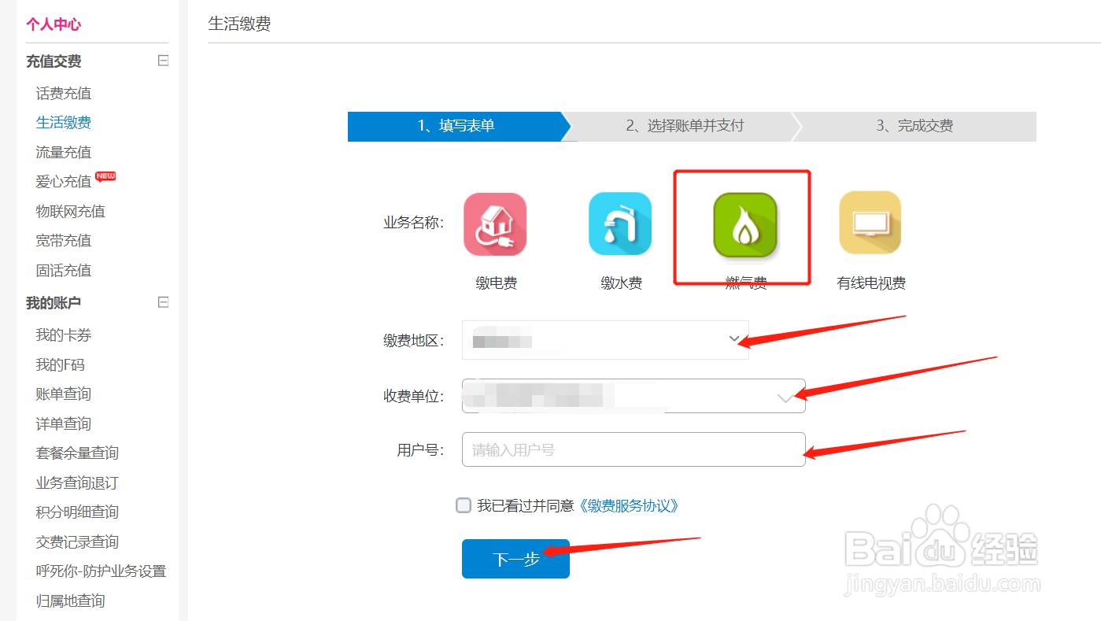
Task: Open 详单查询 in sidebar
Action: pyautogui.click(x=64, y=423)
